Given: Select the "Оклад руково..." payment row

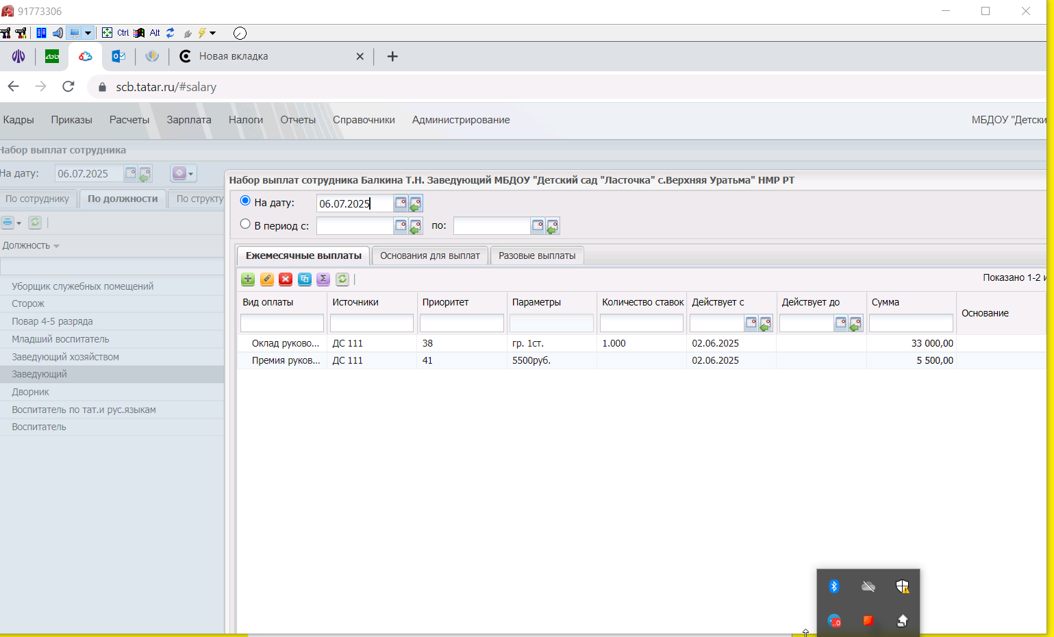Looking at the screenshot, I should pyautogui.click(x=641, y=343).
